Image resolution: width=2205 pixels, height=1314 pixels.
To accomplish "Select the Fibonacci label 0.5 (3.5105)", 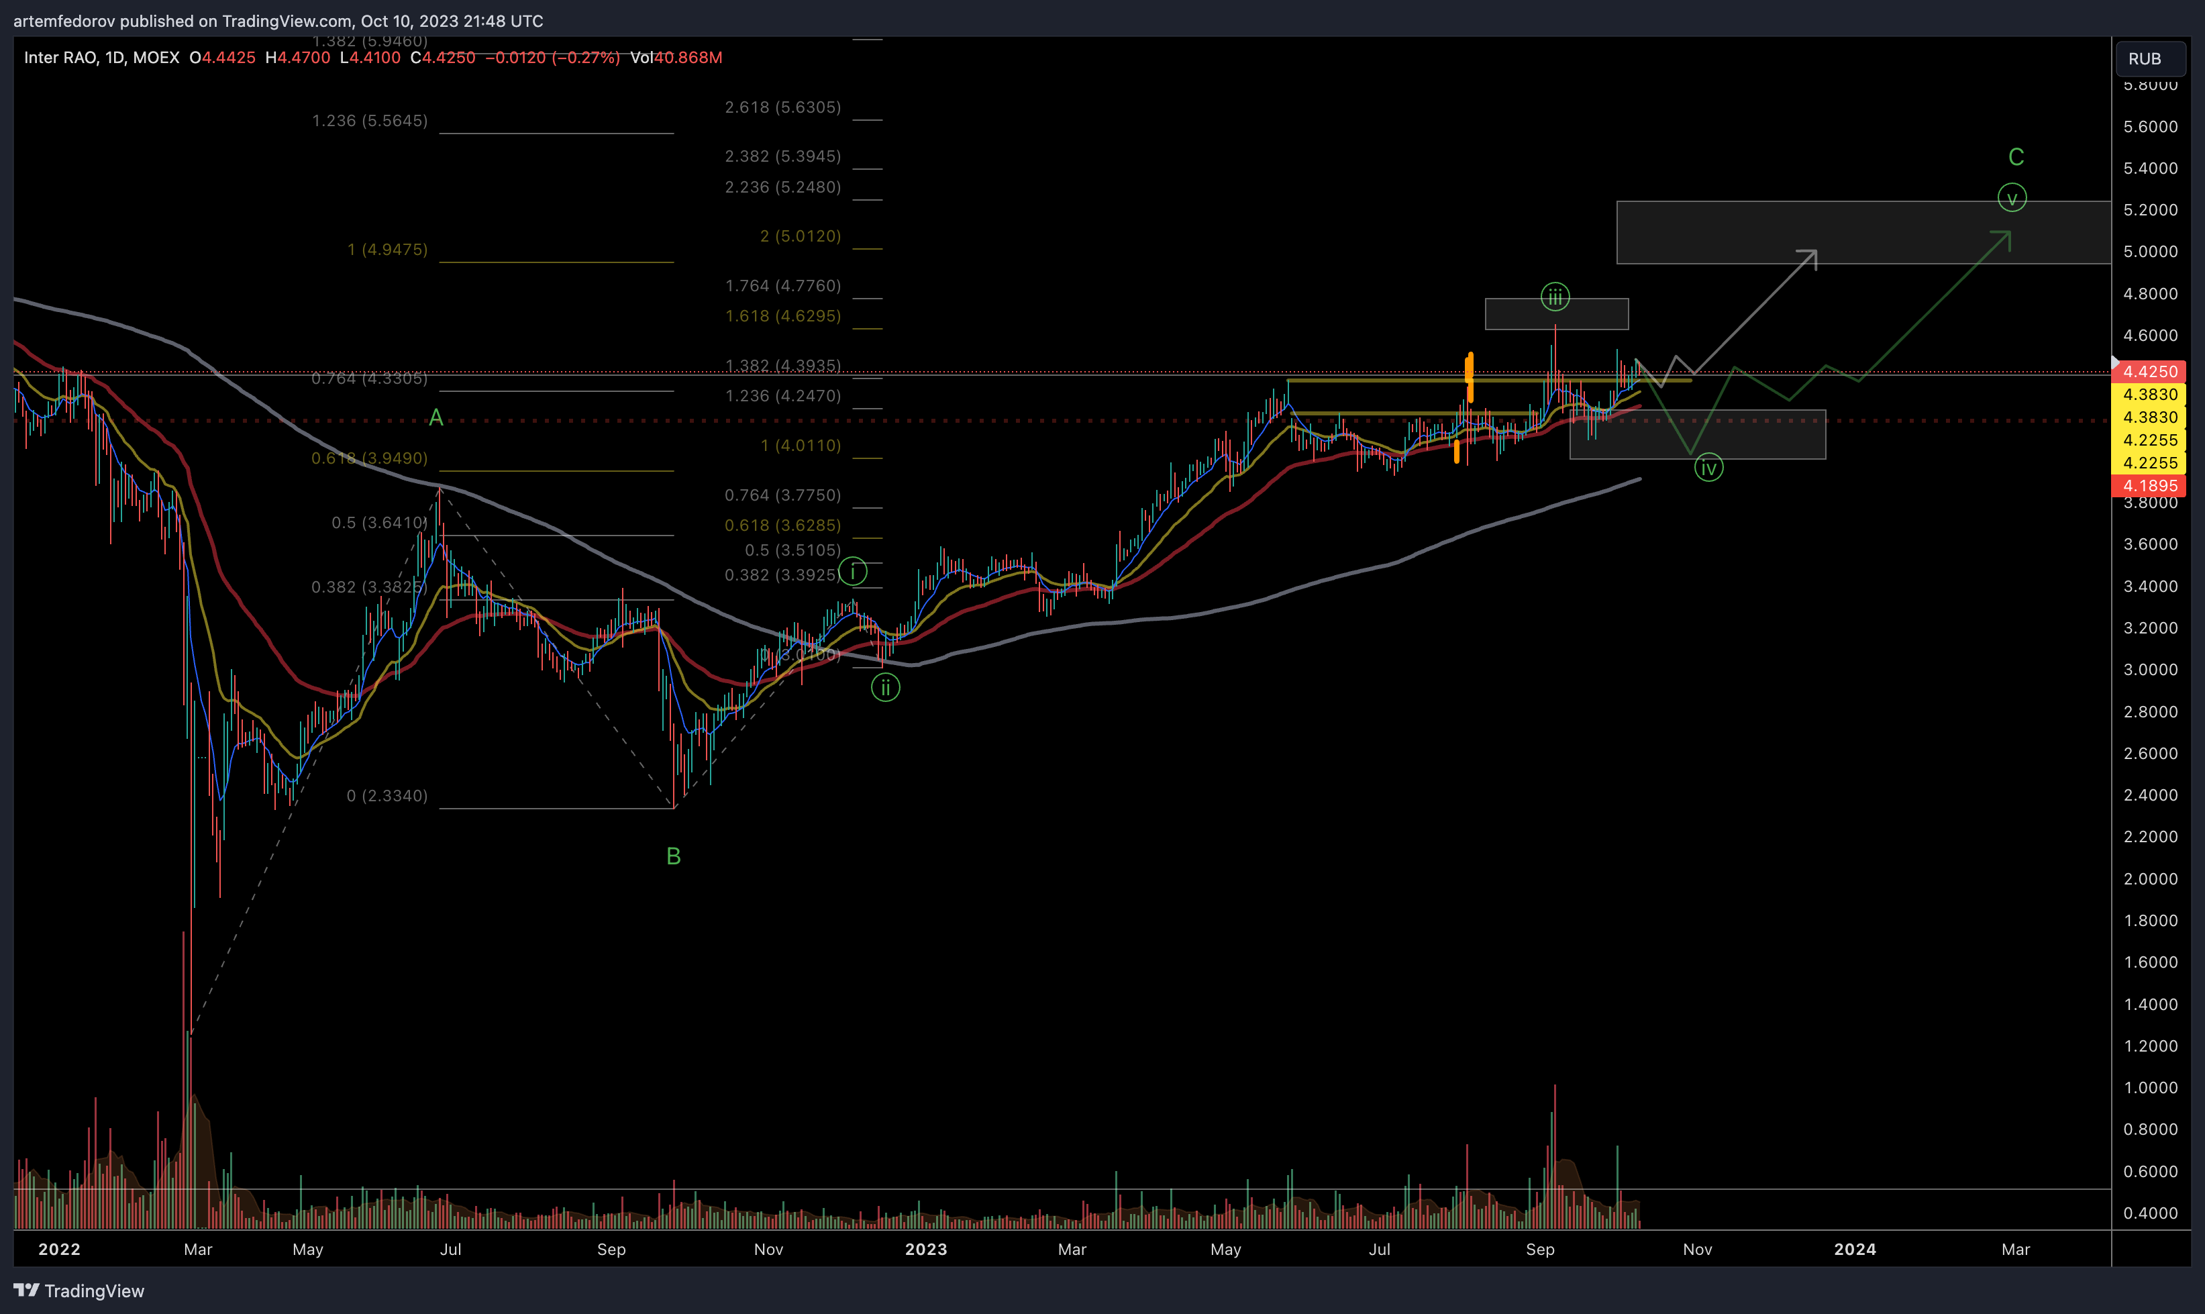I will (792, 550).
